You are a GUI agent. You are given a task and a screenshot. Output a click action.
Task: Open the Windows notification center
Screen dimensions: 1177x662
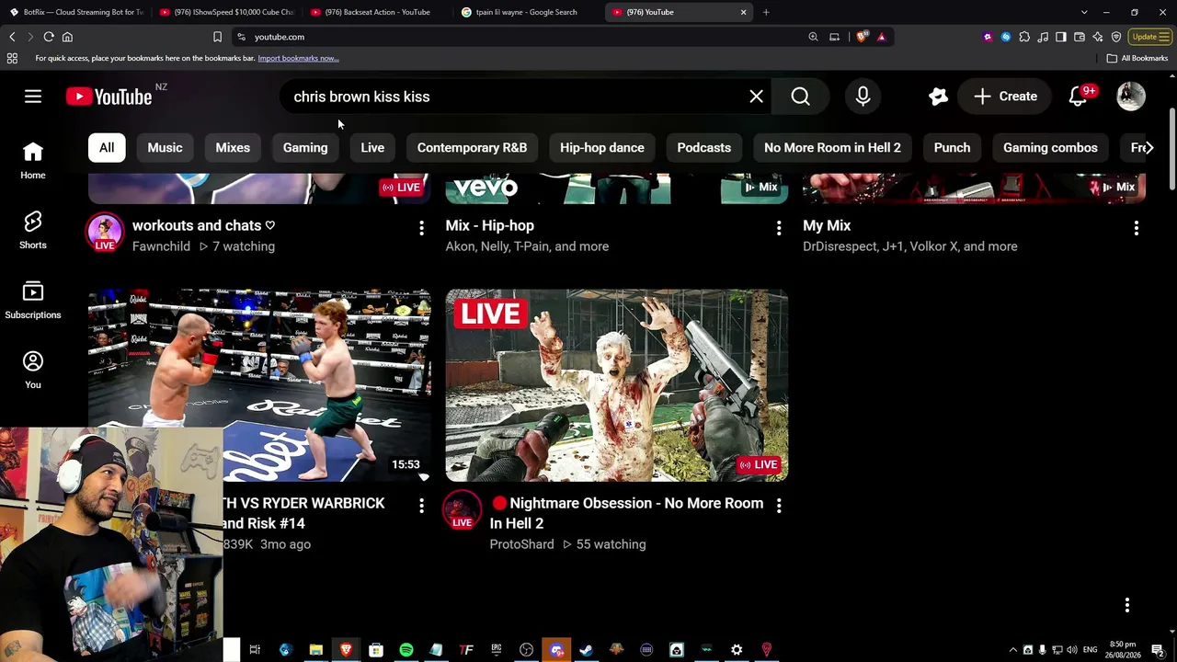1158,650
